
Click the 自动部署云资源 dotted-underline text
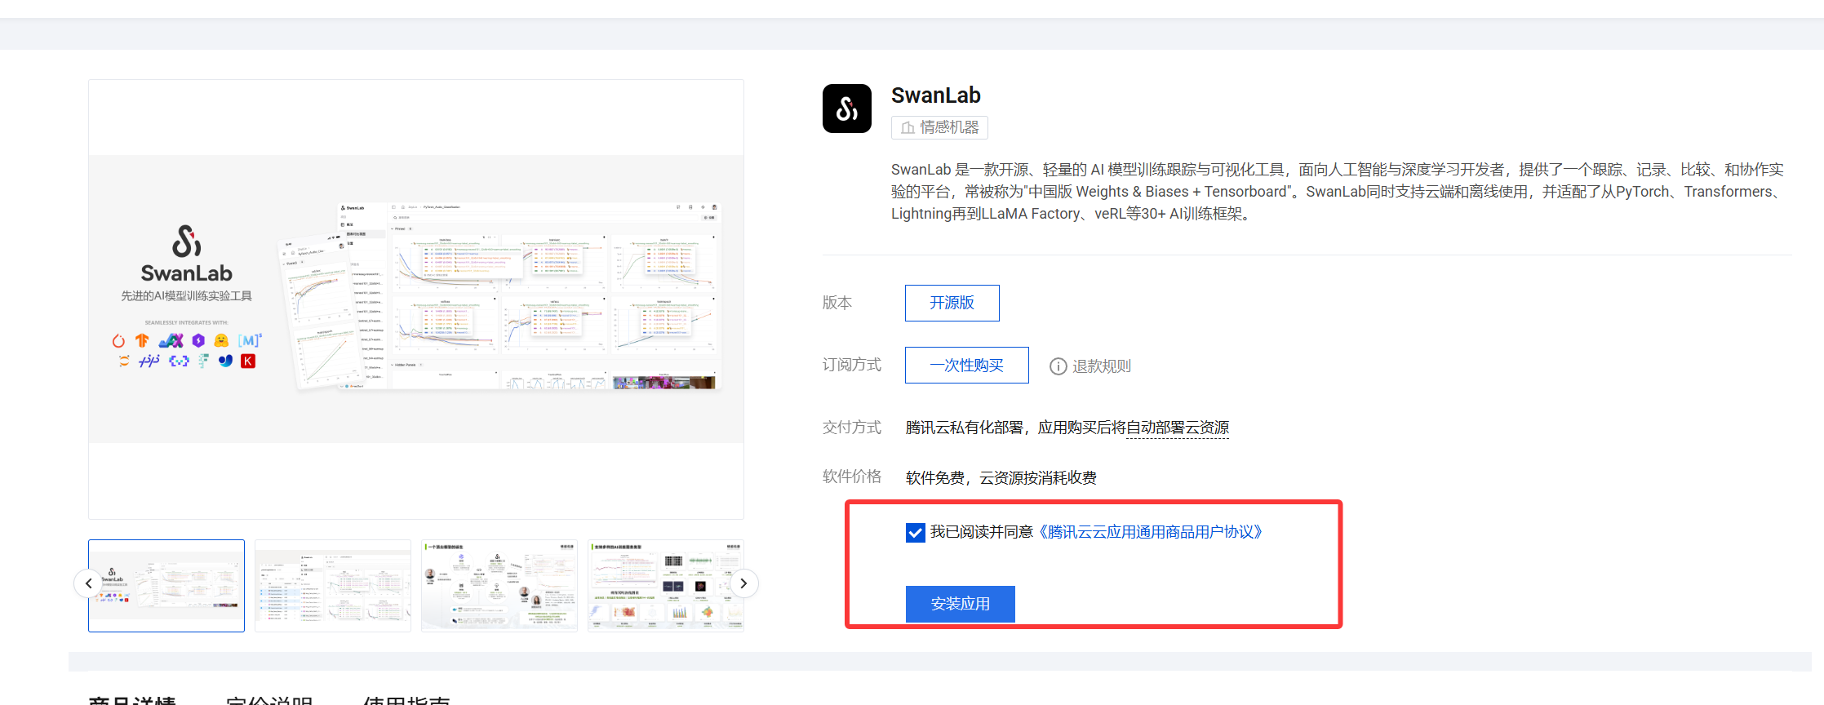1177,428
